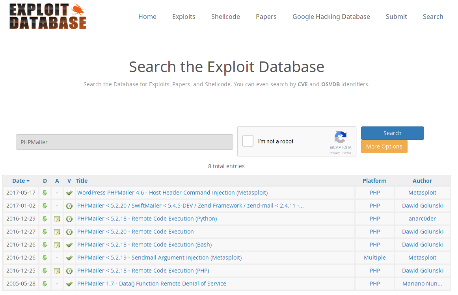Click verified checkmark on WordPress PHPMailer row
This screenshot has width=458, height=295.
pos(69,193)
